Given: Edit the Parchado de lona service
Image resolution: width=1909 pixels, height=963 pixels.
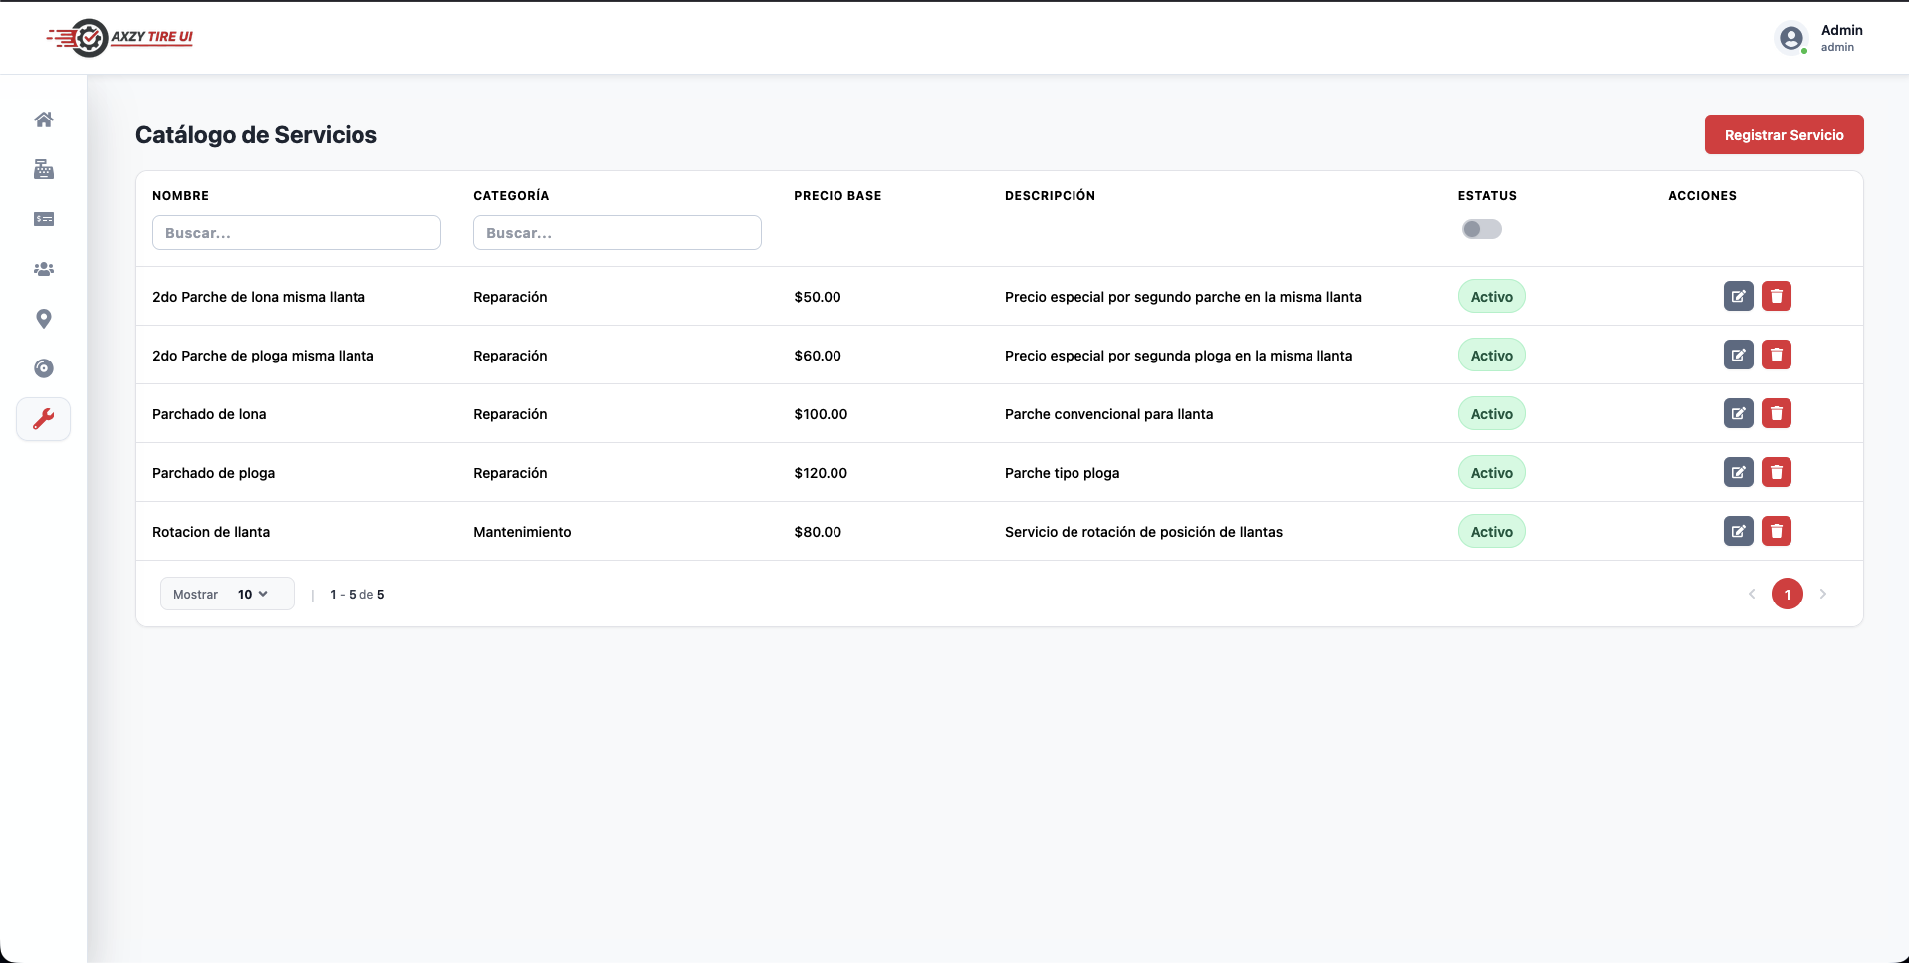Looking at the screenshot, I should (x=1738, y=413).
